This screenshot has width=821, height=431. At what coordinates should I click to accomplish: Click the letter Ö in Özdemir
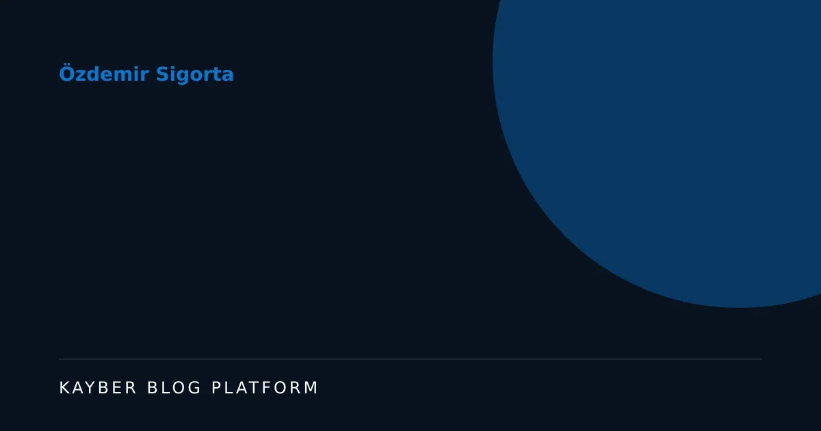[66, 73]
